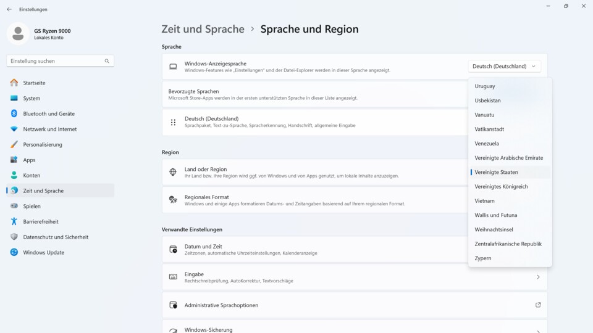Select the Personalisierung brush icon

tap(14, 144)
